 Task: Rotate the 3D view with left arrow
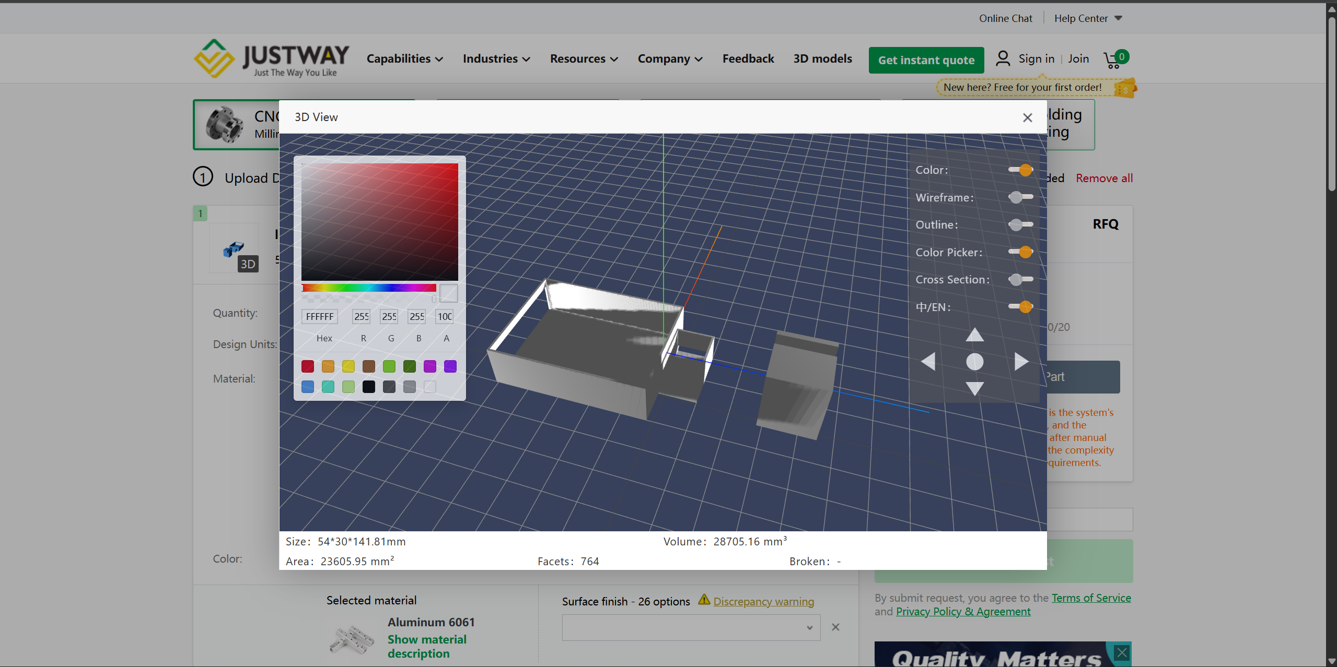click(928, 361)
